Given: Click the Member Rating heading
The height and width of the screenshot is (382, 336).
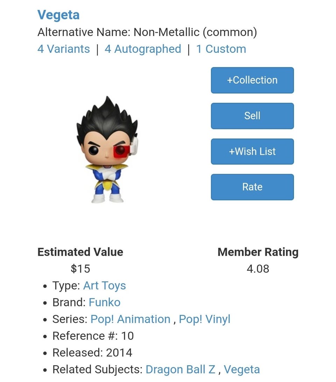Looking at the screenshot, I should pos(258,252).
